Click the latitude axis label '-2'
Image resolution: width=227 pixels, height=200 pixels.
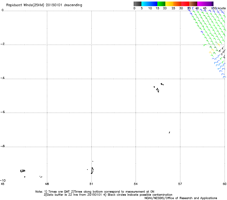[2, 44]
